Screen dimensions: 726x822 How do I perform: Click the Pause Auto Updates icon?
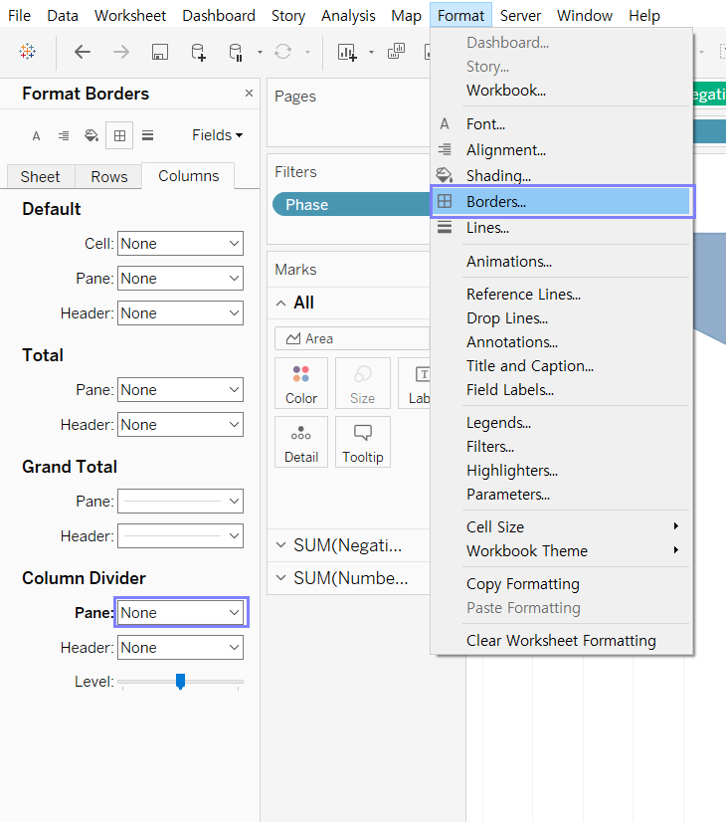pyautogui.click(x=236, y=52)
